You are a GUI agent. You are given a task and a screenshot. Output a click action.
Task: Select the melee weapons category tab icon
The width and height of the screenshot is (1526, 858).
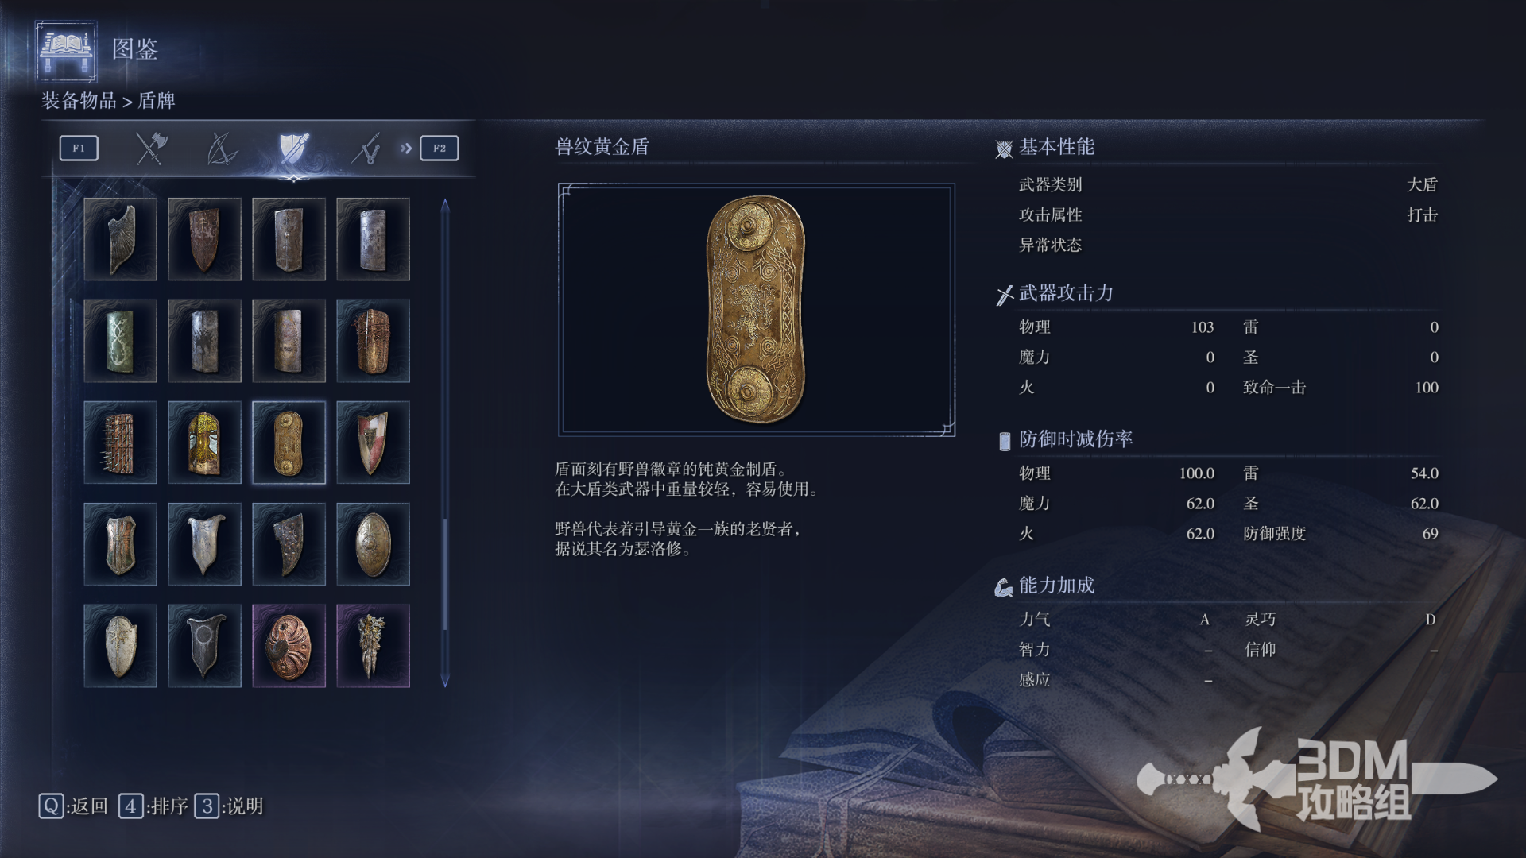(150, 149)
